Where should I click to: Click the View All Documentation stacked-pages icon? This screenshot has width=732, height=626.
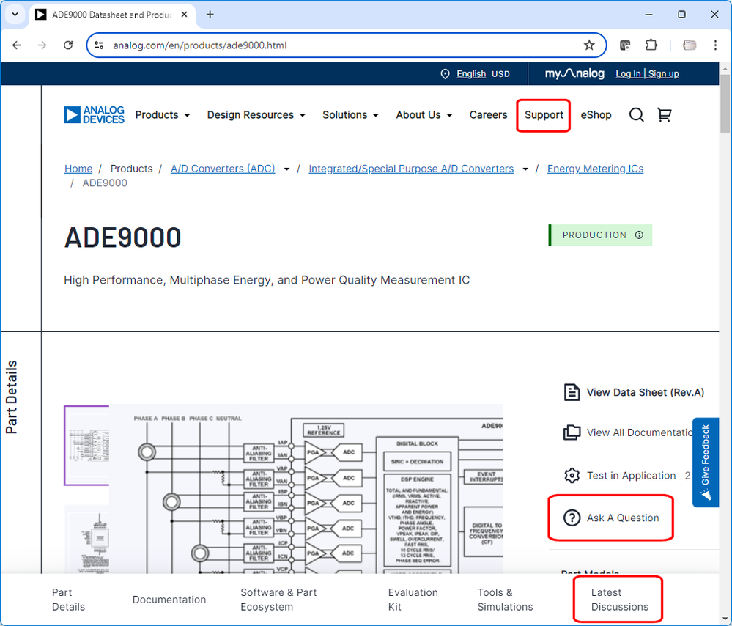[572, 432]
